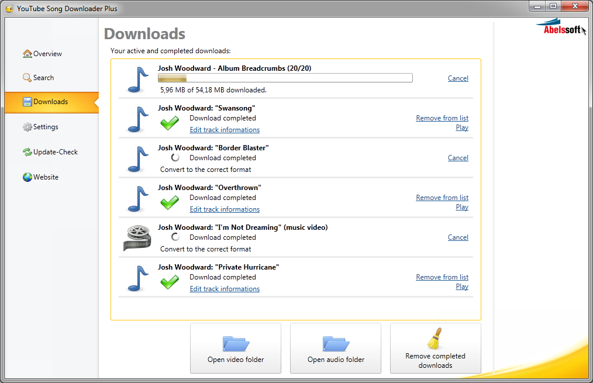Click the Open video folder button
Viewport: 593px width, 383px height.
click(236, 349)
